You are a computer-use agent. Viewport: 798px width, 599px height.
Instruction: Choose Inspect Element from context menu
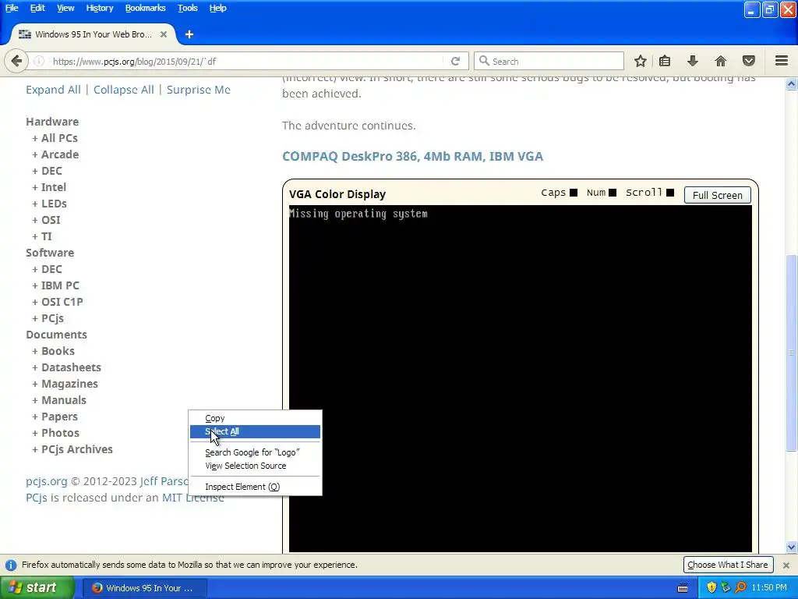(255, 487)
